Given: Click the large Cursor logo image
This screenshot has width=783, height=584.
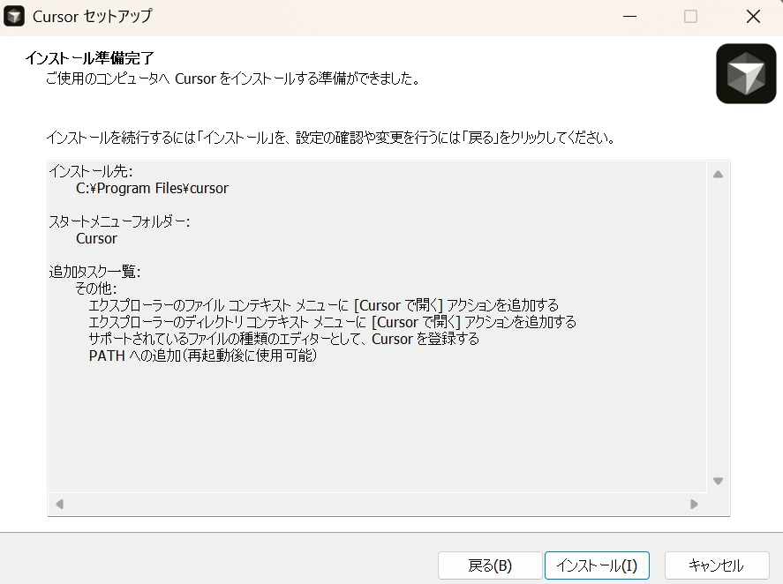Looking at the screenshot, I should pyautogui.click(x=746, y=73).
